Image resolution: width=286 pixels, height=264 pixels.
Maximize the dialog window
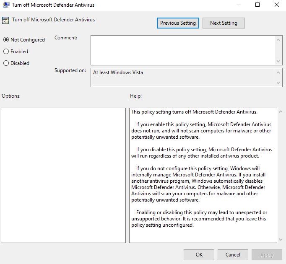257,5
